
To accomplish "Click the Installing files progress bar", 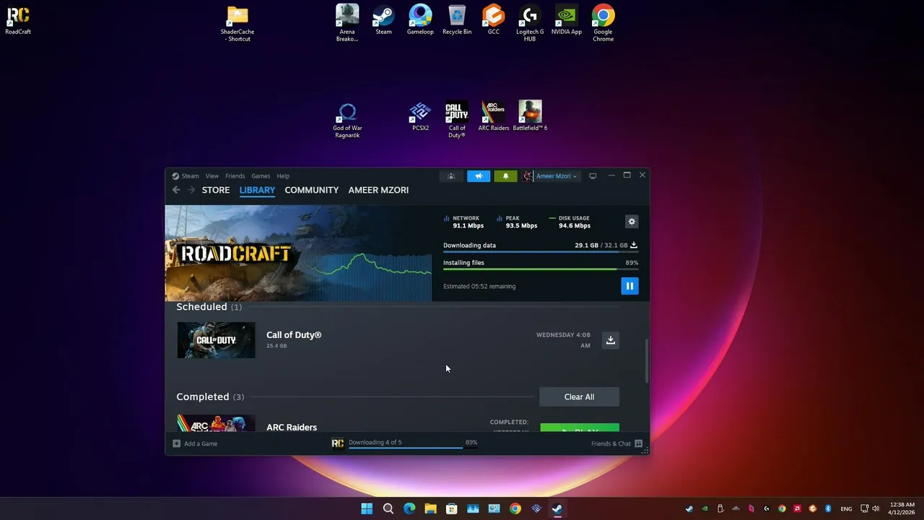I will pos(541,269).
